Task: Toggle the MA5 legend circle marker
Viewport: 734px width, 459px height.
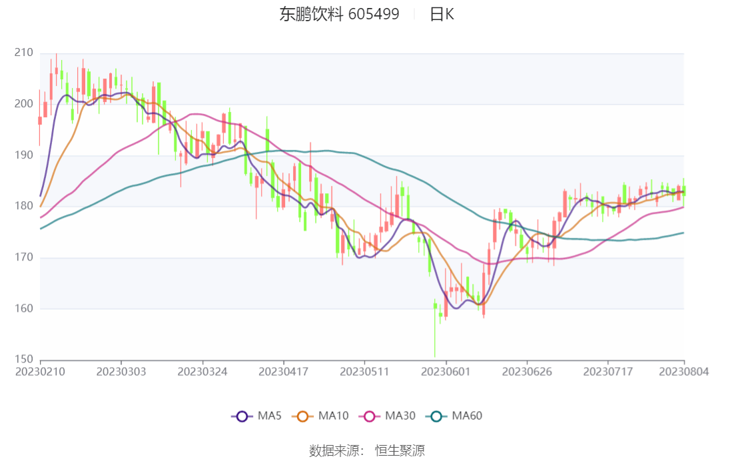Action: [x=242, y=416]
